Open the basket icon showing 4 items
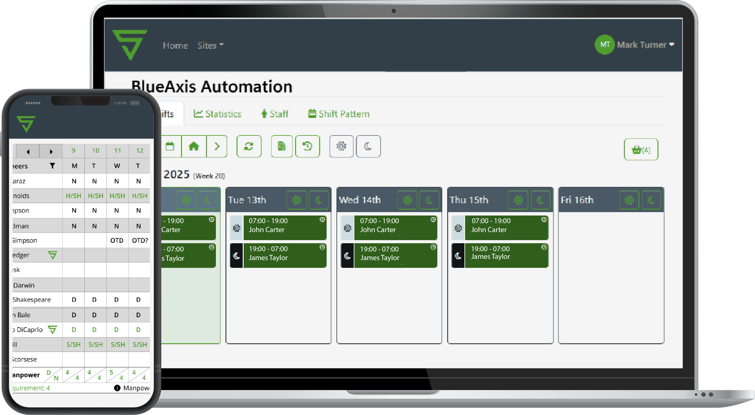Image resolution: width=755 pixels, height=415 pixels. [641, 150]
